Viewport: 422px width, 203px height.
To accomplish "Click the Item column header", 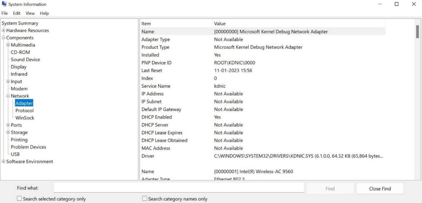I will click(x=176, y=24).
